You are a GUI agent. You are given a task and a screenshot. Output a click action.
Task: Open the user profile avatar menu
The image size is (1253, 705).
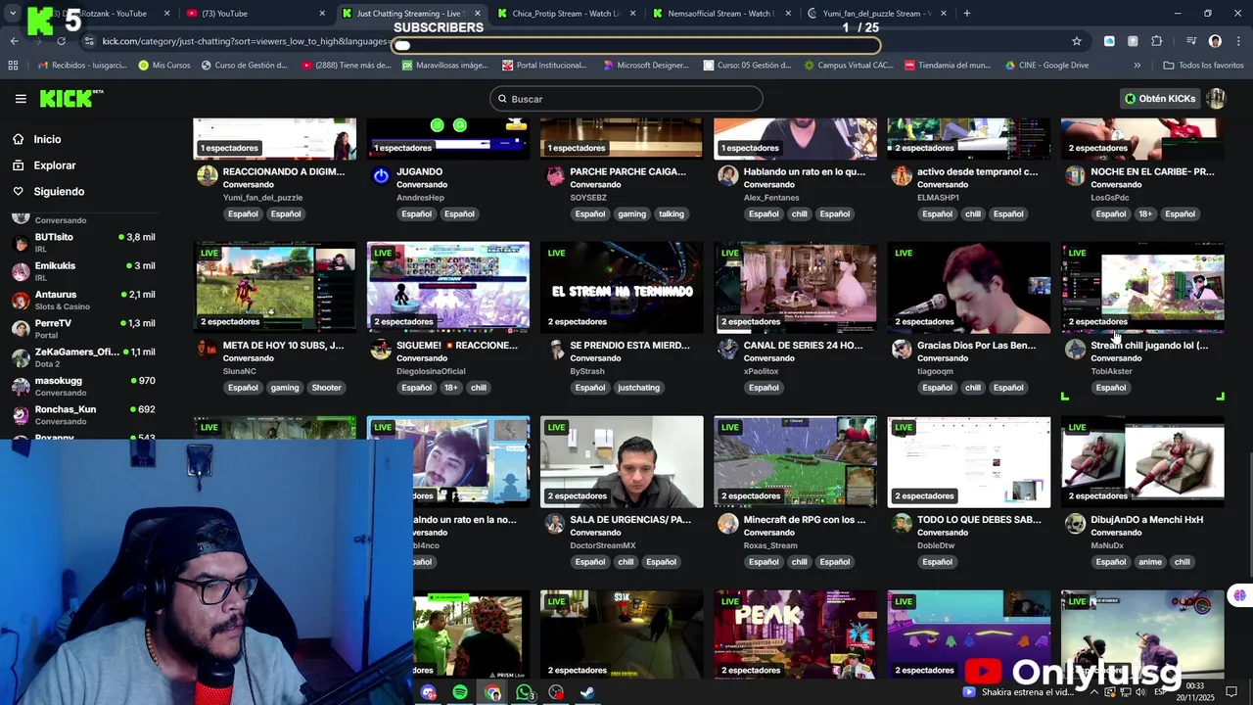1216,99
